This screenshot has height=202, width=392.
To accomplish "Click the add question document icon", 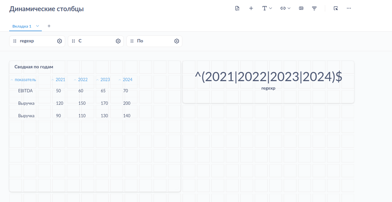I will (237, 8).
